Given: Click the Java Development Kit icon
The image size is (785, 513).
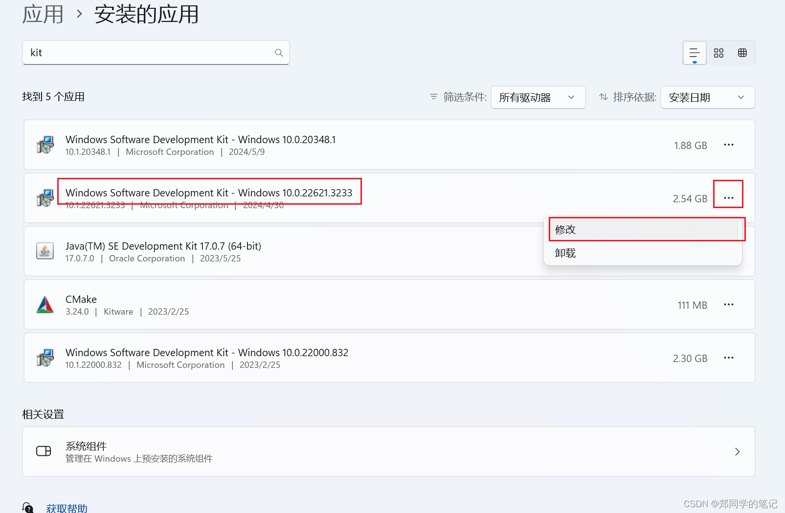Looking at the screenshot, I should coord(45,251).
